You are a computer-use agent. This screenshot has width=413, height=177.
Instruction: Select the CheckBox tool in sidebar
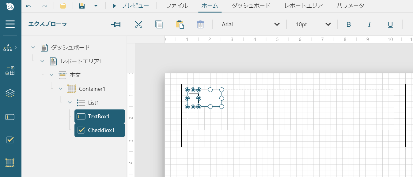[x=10, y=140]
